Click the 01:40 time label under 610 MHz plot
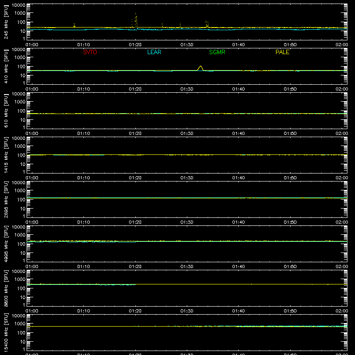 coord(238,134)
